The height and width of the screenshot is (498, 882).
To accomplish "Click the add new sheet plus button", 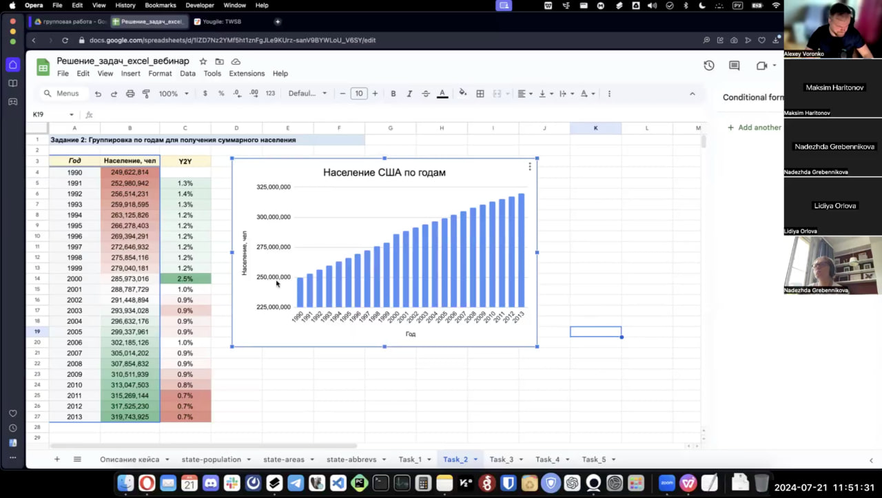I will (x=57, y=459).
